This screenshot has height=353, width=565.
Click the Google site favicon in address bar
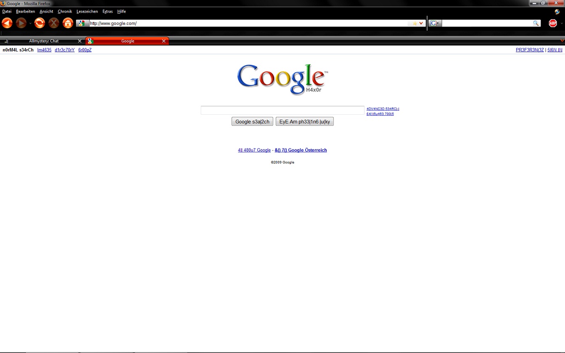click(81, 24)
